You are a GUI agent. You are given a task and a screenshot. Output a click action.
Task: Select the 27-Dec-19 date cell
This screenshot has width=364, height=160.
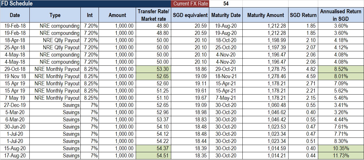pyautogui.click(x=15, y=105)
